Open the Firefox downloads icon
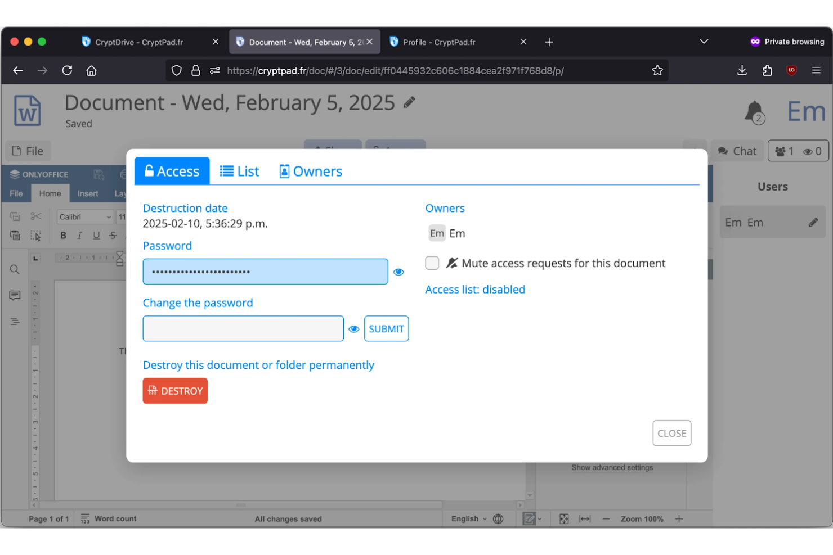This screenshot has width=833, height=555. point(742,71)
